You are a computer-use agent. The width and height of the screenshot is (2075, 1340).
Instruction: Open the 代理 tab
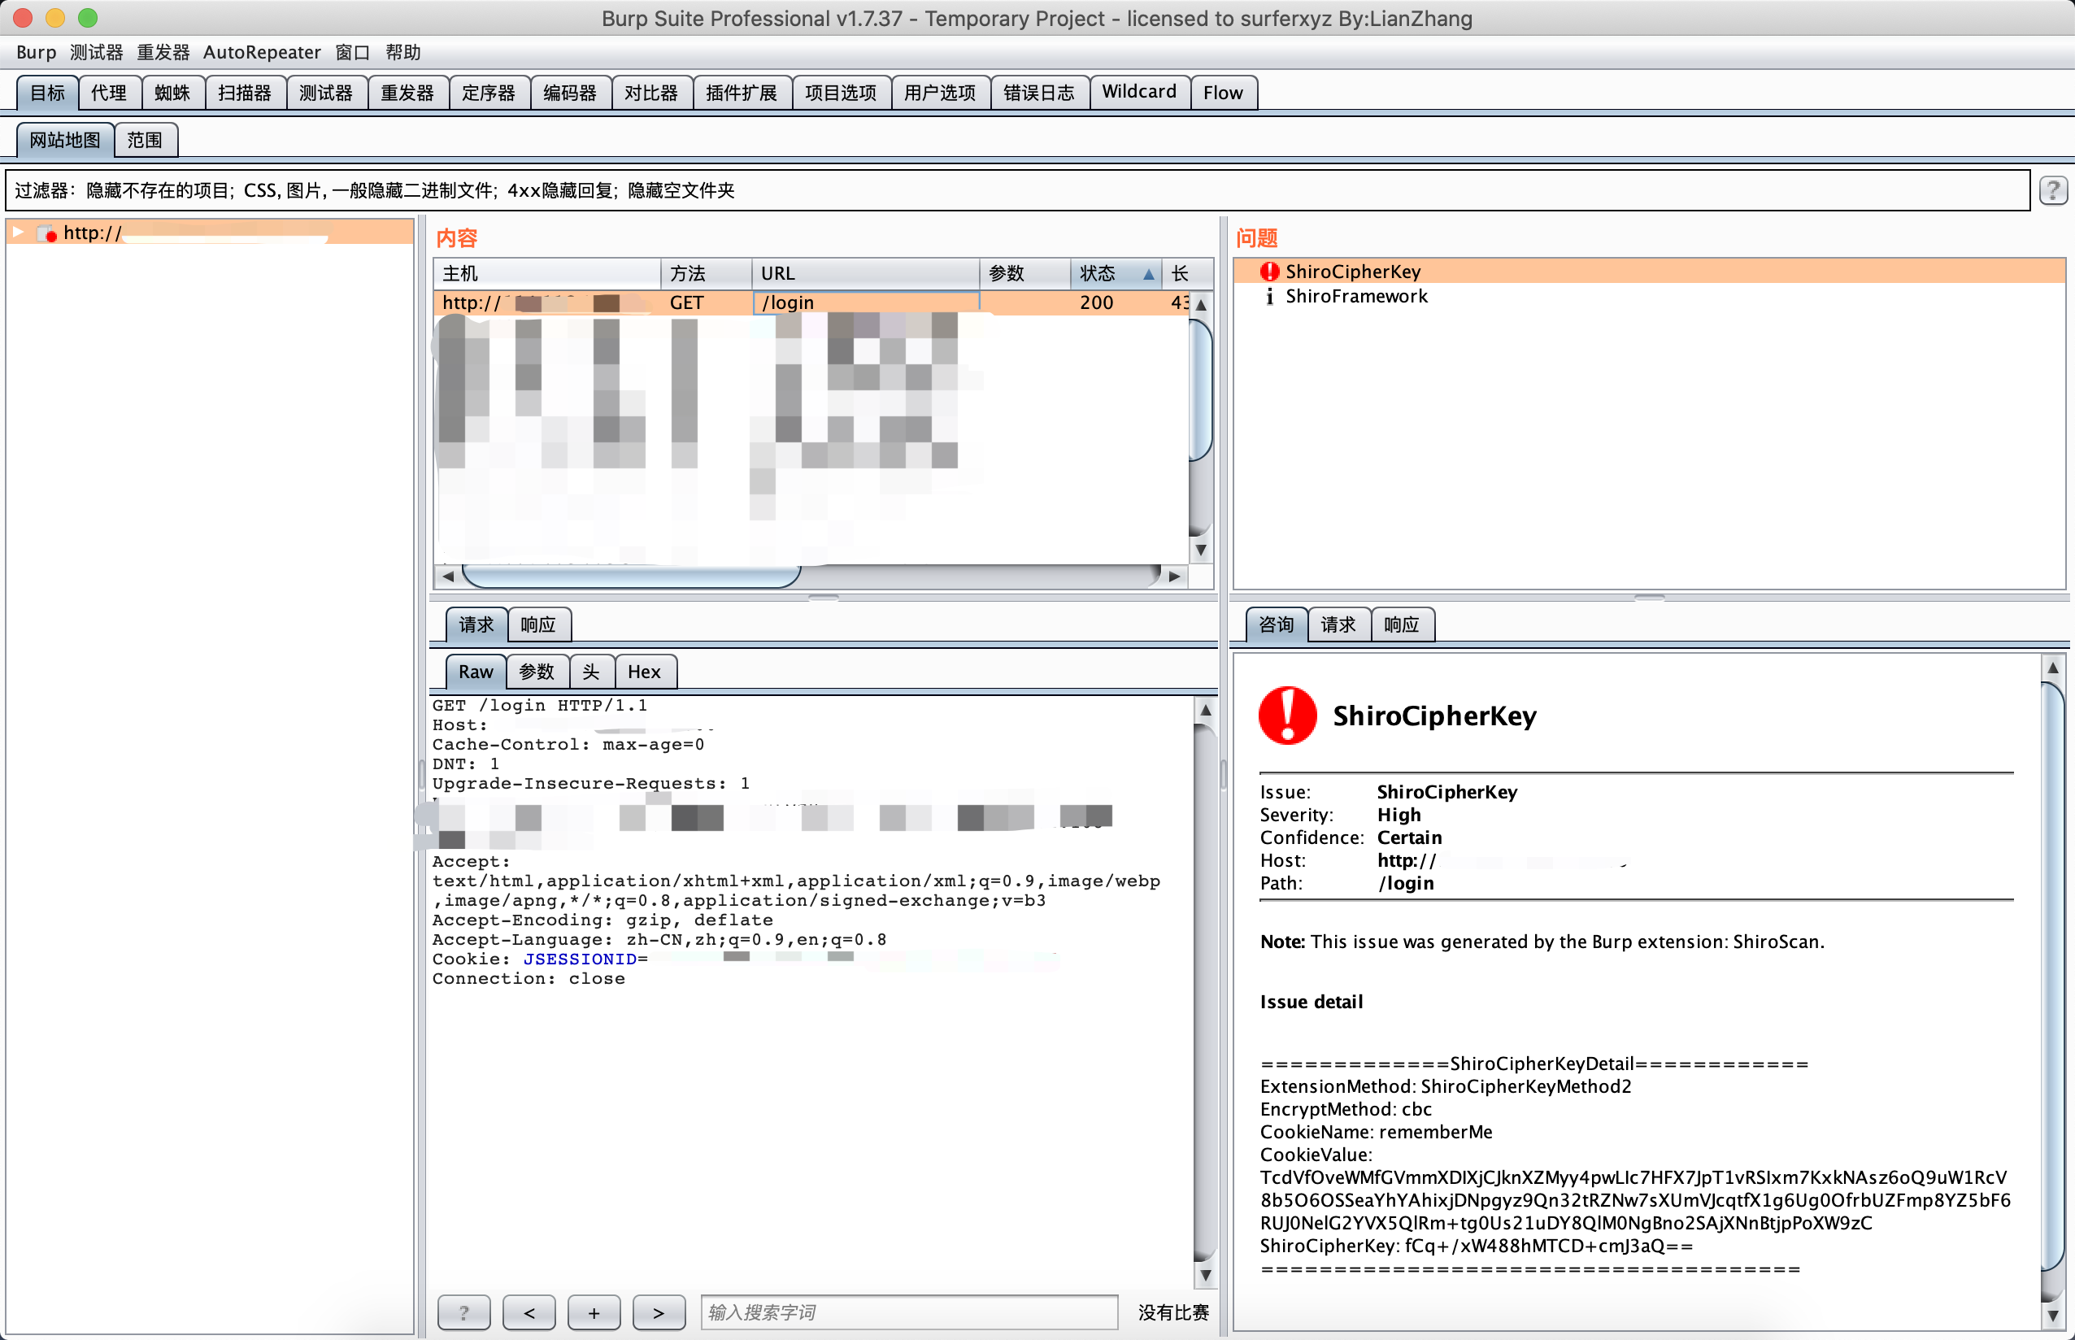pyautogui.click(x=109, y=94)
